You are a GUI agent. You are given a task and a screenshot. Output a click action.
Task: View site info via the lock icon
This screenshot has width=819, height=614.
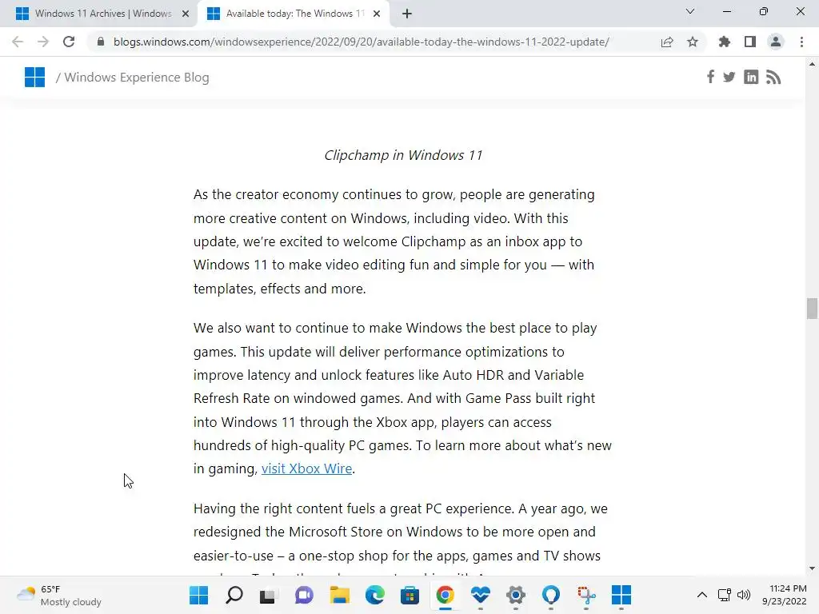pyautogui.click(x=101, y=42)
